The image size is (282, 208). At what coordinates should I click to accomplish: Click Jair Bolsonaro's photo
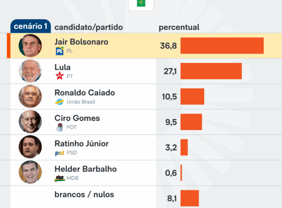point(30,46)
